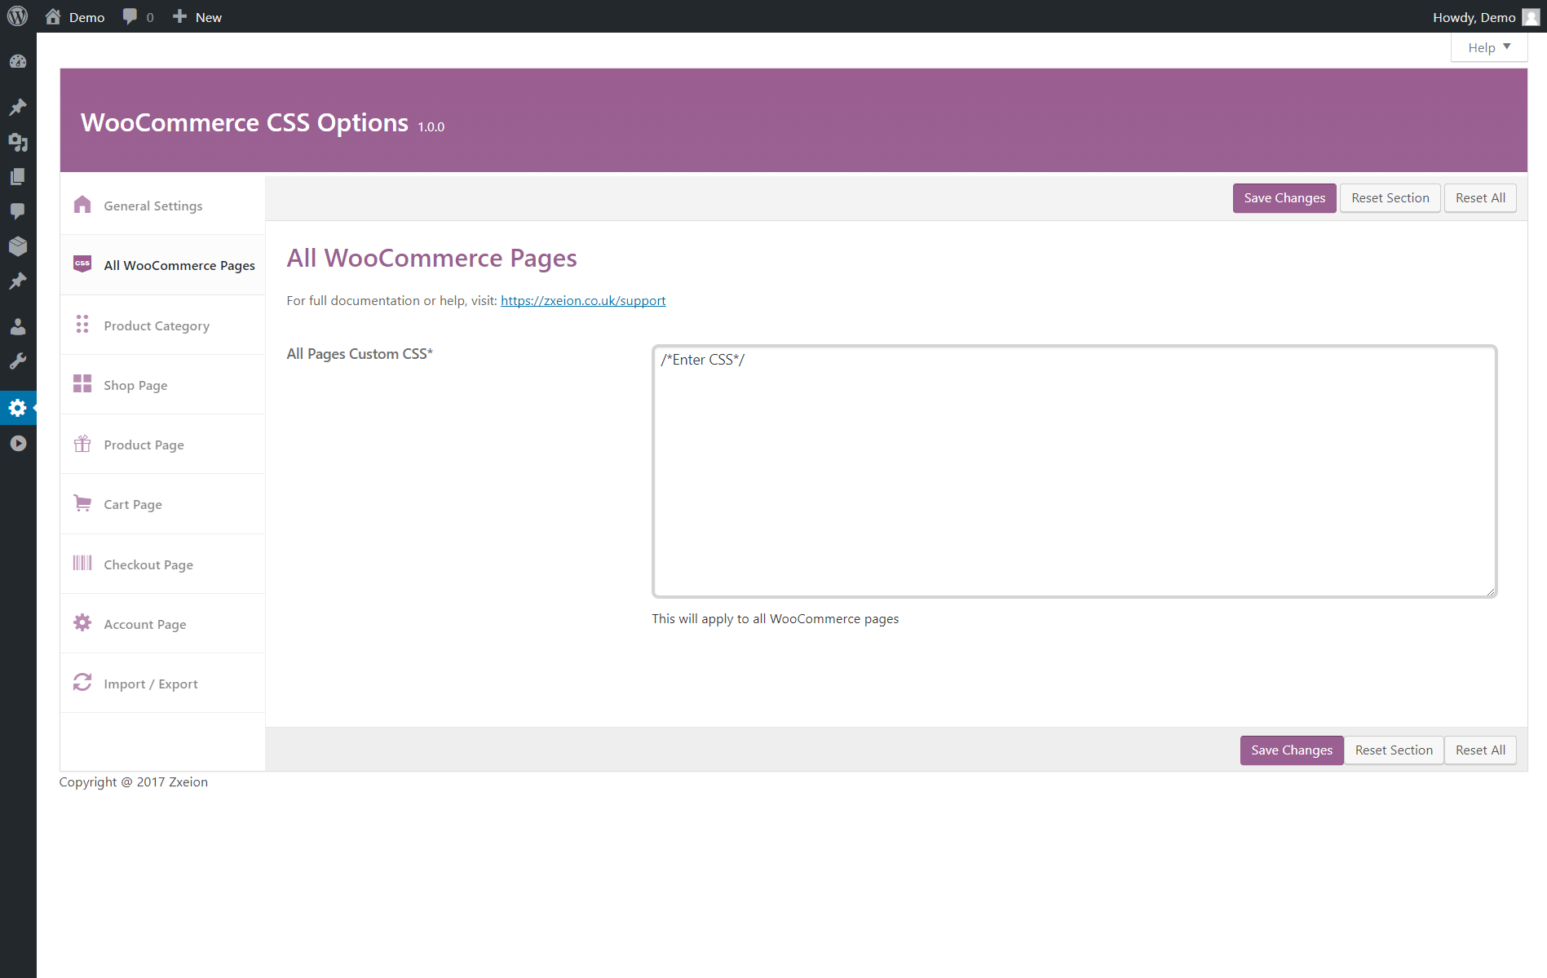Click the Save Changes button
Image resolution: width=1547 pixels, height=978 pixels.
point(1284,197)
